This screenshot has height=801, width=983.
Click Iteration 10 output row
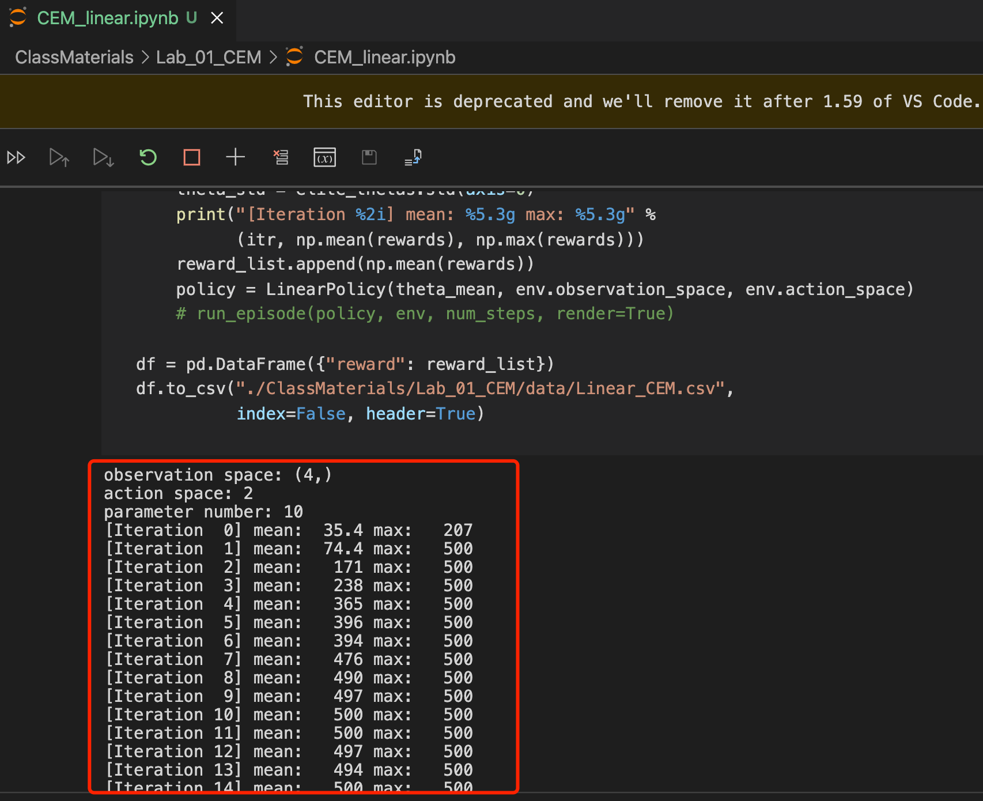coord(289,715)
